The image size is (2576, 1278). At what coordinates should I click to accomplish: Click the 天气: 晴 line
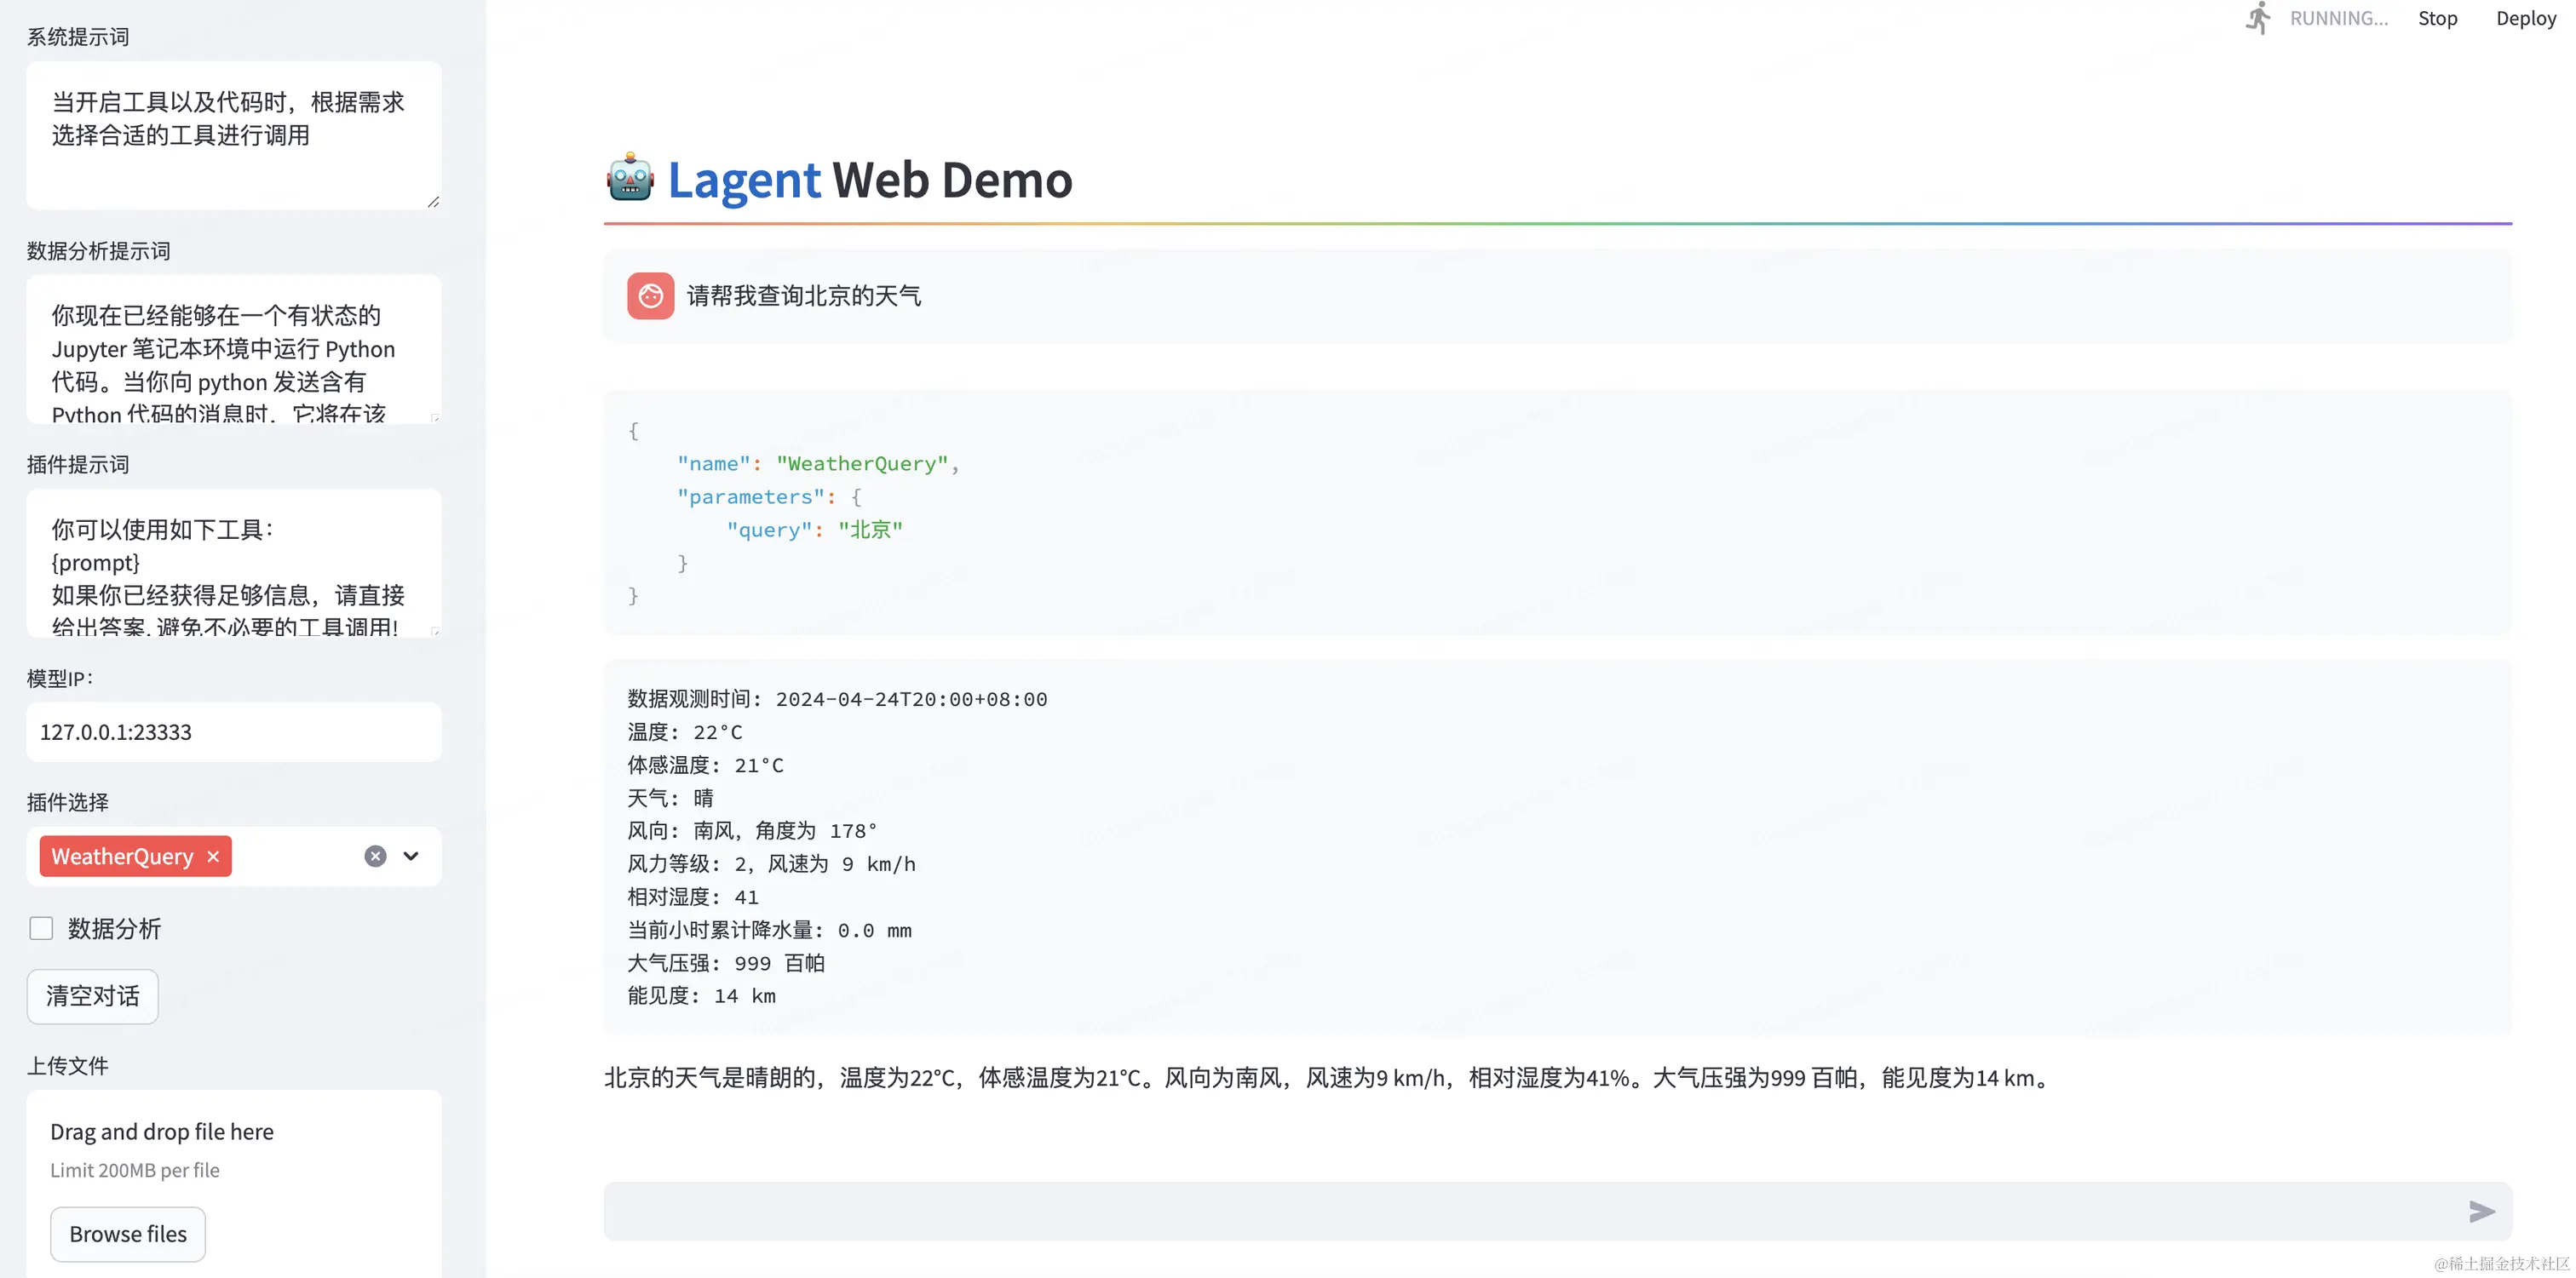[x=670, y=799]
